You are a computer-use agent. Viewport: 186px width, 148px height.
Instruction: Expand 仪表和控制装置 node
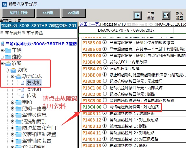(12, 134)
